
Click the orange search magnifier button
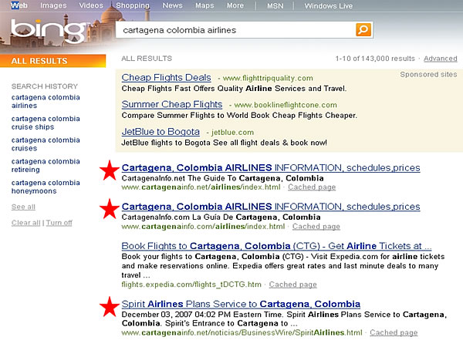363,30
